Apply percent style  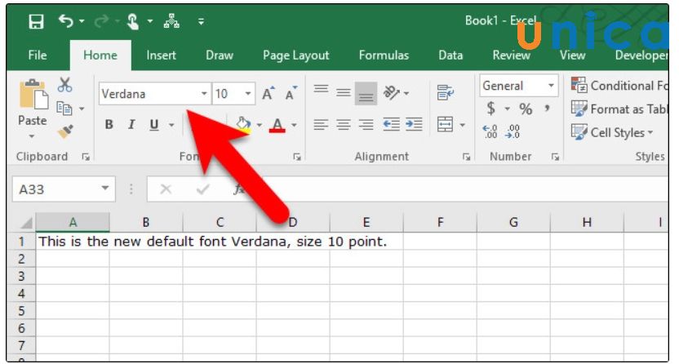[x=526, y=109]
